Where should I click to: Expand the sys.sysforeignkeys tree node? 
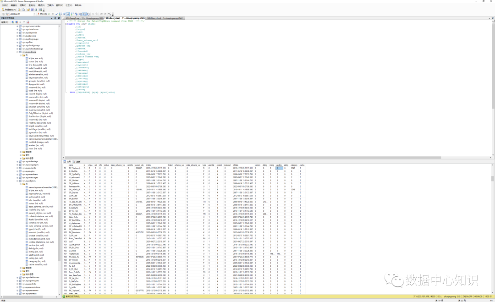click(17, 45)
